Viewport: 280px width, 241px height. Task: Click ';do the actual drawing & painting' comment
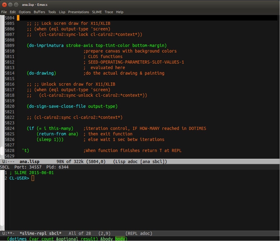coord(124,73)
